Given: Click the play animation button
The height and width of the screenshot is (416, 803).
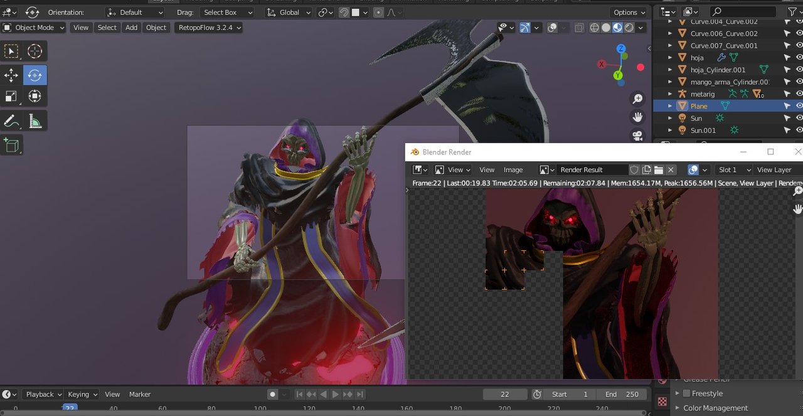Looking at the screenshot, I should point(335,394).
